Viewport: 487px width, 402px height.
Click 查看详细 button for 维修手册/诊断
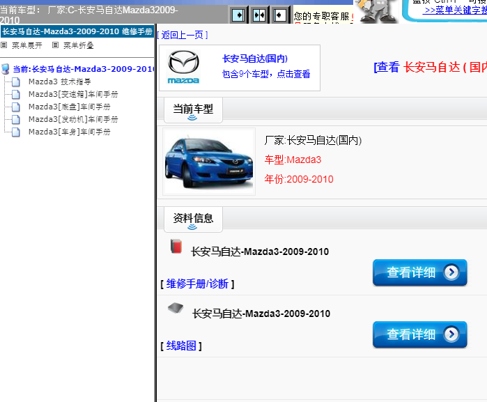420,272
